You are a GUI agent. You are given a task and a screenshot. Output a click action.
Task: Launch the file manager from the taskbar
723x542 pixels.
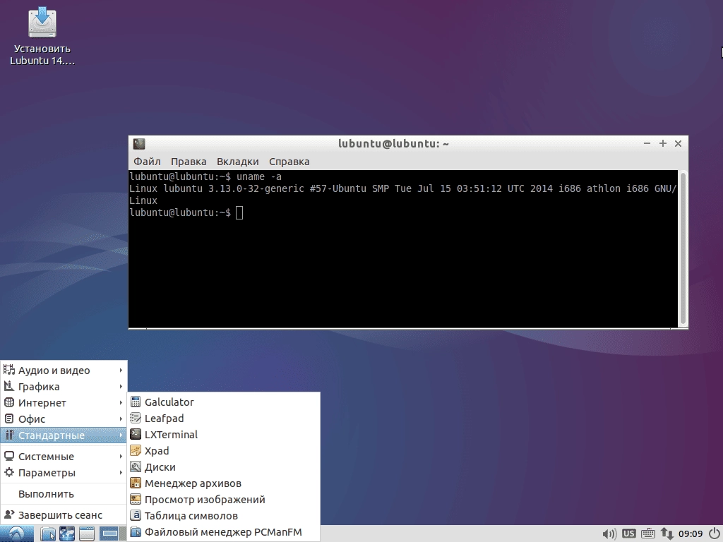(x=47, y=534)
